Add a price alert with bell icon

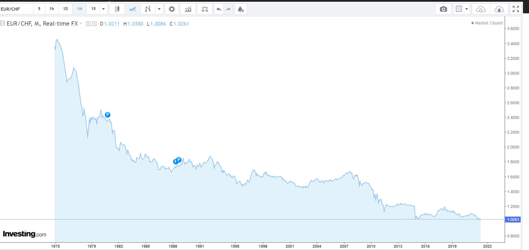click(241, 9)
